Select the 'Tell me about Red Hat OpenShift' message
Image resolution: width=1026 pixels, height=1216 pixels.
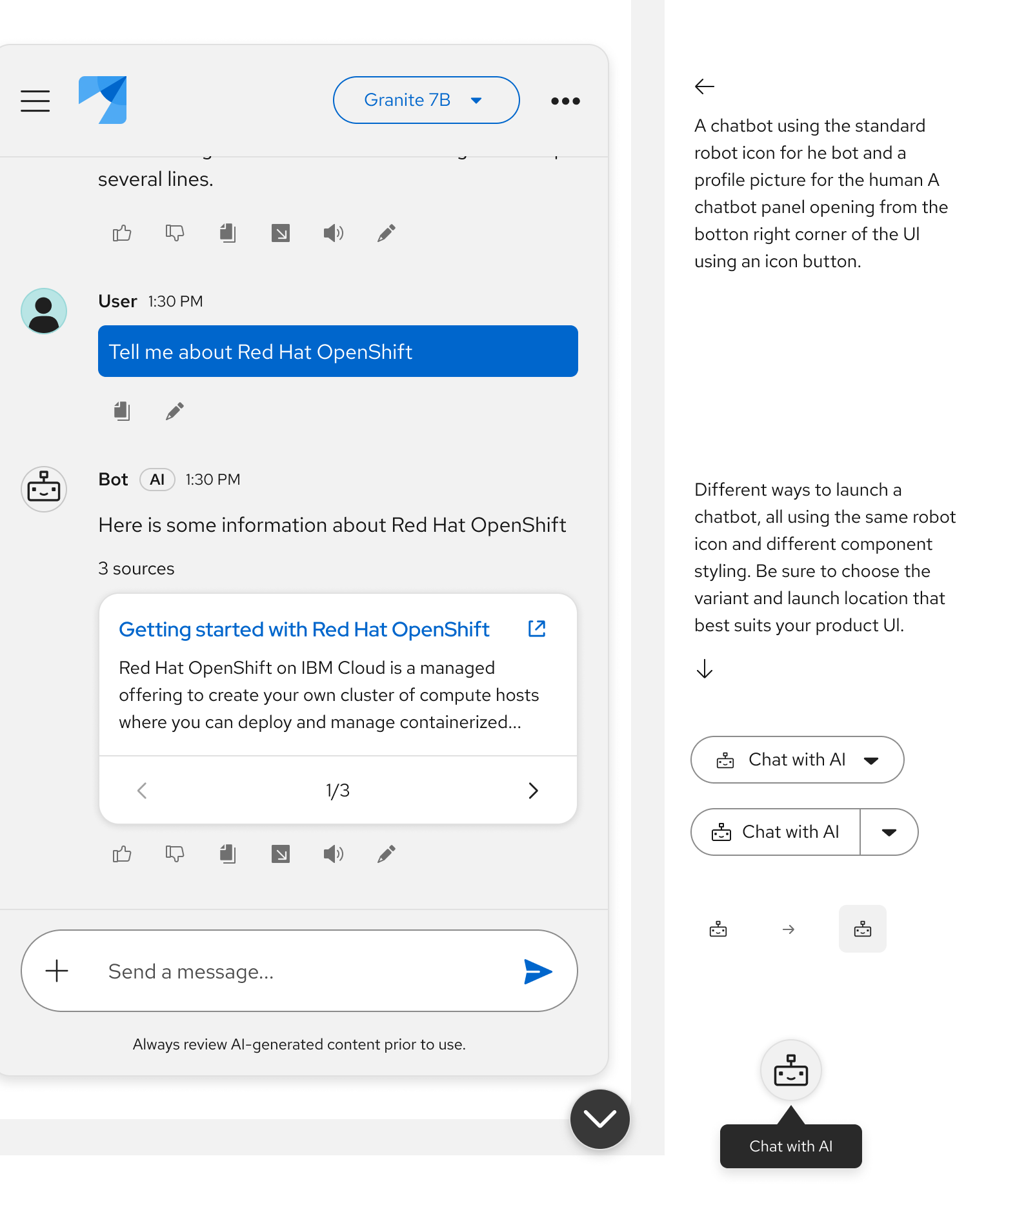point(338,351)
